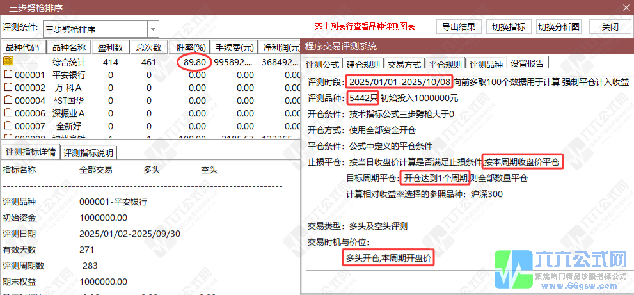Open the 建仓规则 tab
Image resolution: width=634 pixels, height=295 pixels.
[x=363, y=64]
